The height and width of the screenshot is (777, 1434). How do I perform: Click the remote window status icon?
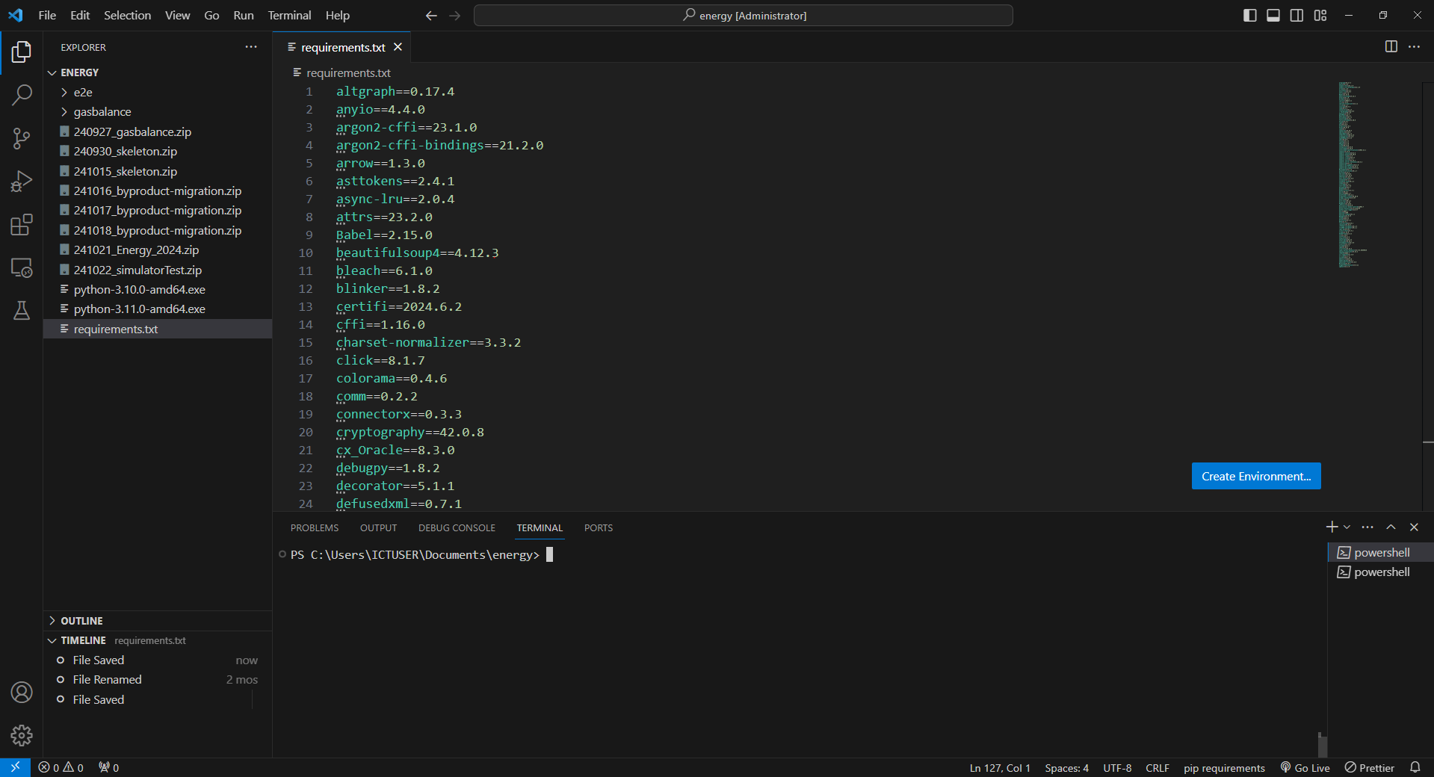point(15,767)
